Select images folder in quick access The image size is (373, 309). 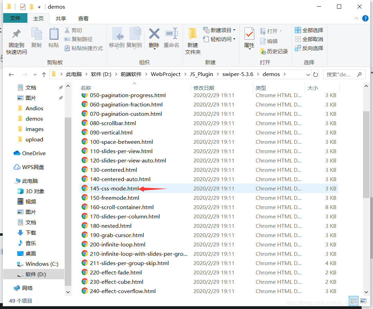coord(31,129)
